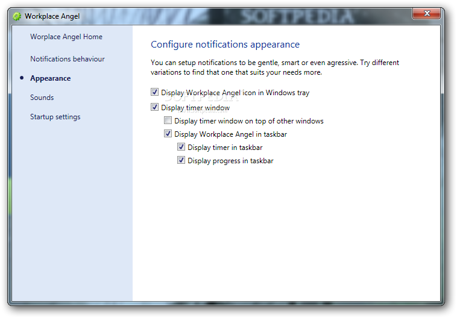Toggle Display progress in taskbar checkbox
Viewport: 457px width, 318px height.
pos(181,160)
